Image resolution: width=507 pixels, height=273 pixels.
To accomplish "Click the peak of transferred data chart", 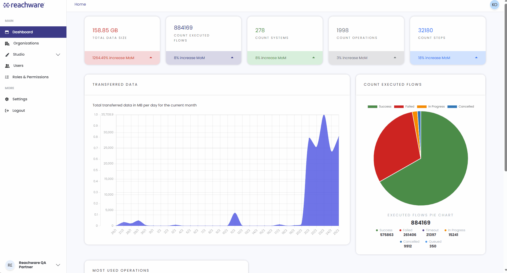I will click(x=324, y=115).
